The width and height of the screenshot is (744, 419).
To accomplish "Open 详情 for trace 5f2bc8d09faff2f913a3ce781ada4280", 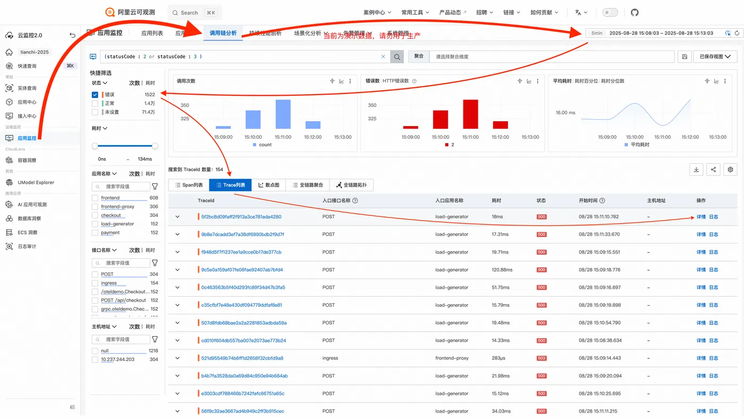I will (701, 217).
